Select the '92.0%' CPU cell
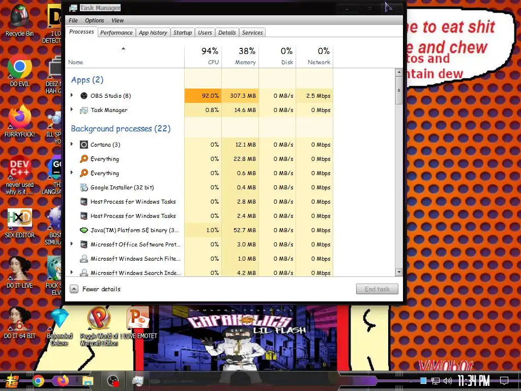Image resolution: width=521 pixels, height=391 pixels. (203, 96)
